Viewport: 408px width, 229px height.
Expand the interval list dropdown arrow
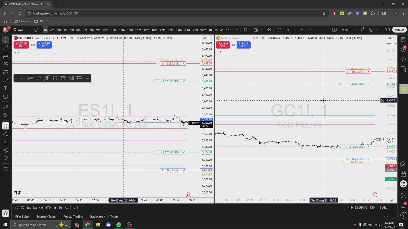tap(237, 30)
